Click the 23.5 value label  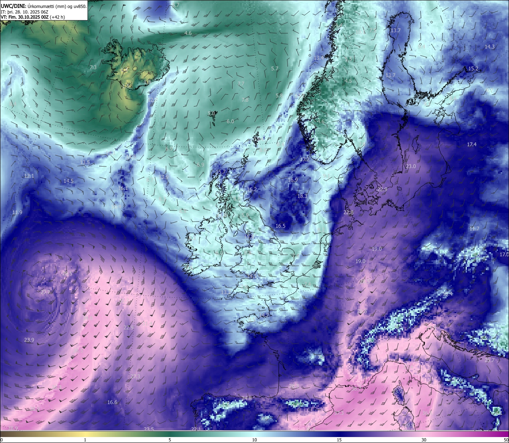[x=149, y=429]
